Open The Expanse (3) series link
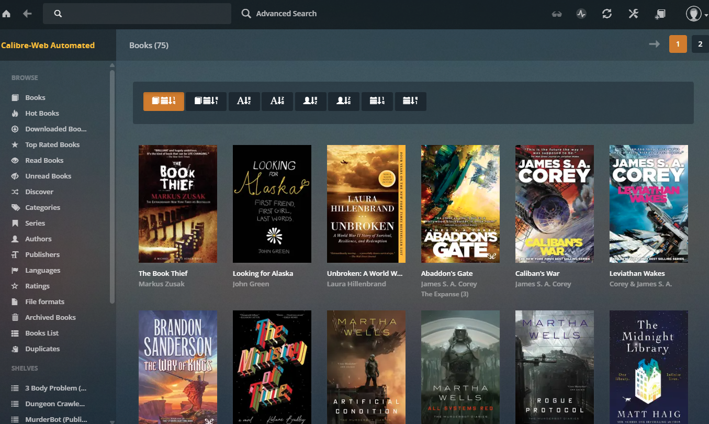Image resolution: width=709 pixels, height=424 pixels. [445, 294]
